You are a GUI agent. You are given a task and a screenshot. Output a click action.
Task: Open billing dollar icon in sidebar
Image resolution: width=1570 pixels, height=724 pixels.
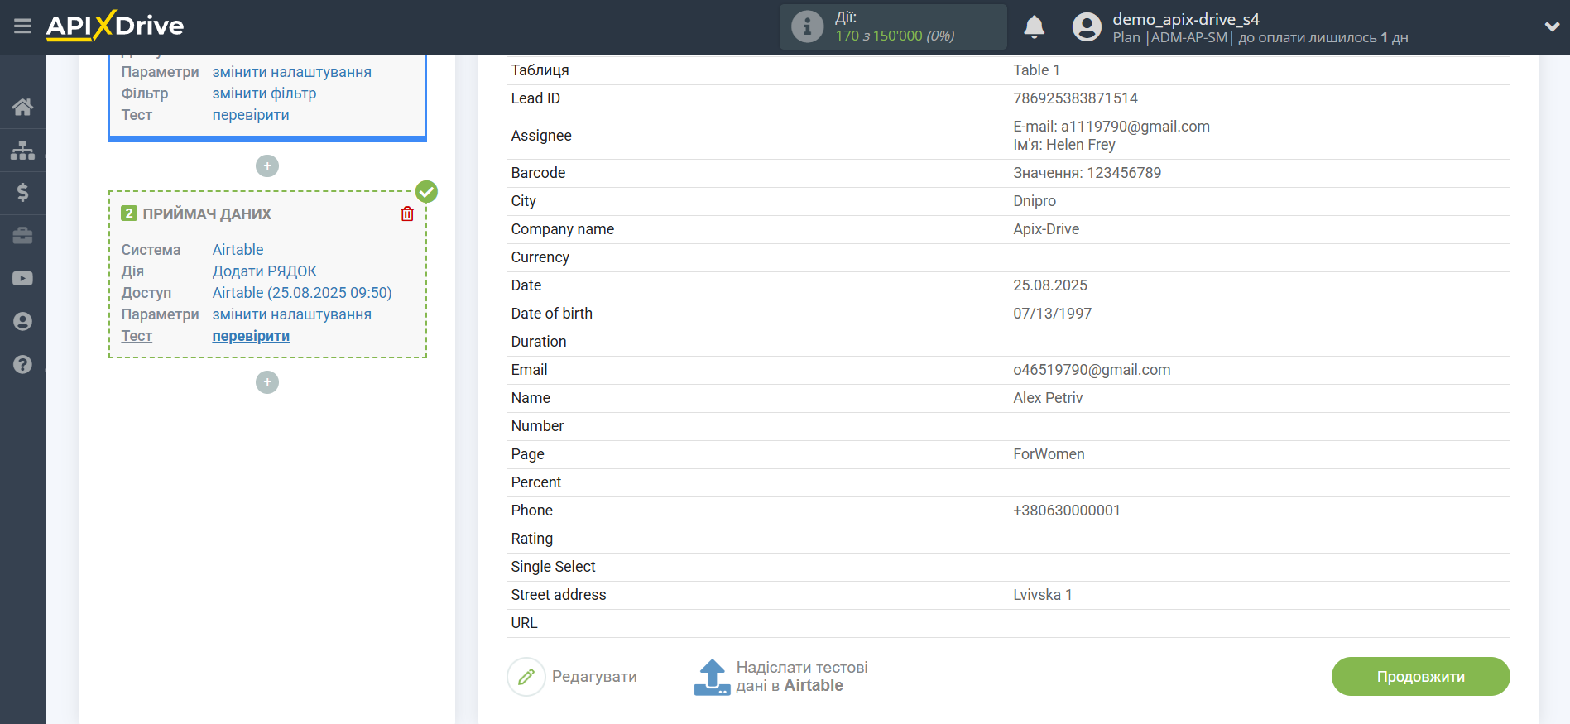tap(22, 193)
